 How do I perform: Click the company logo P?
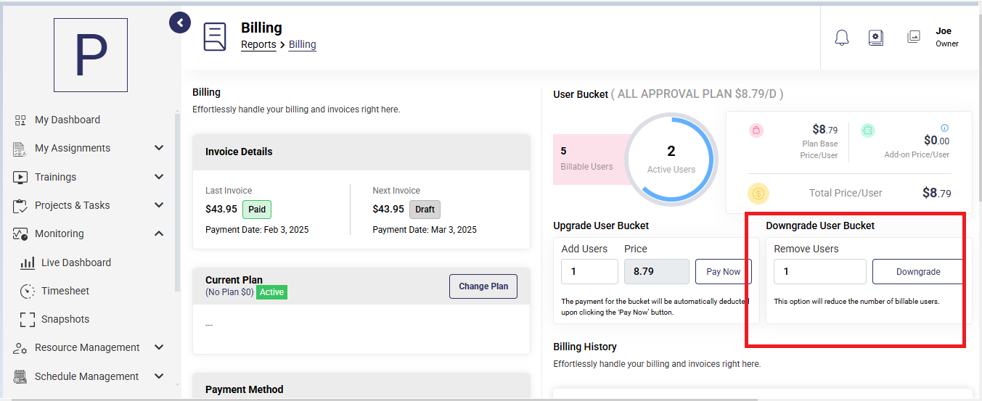91,55
